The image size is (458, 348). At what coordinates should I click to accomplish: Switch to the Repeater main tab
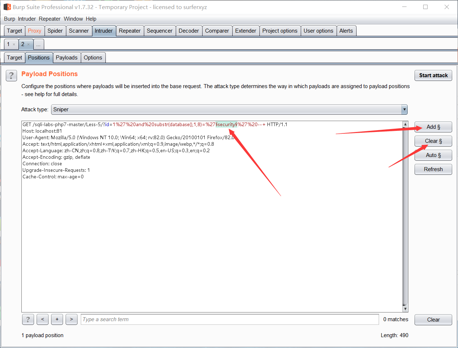click(x=130, y=31)
